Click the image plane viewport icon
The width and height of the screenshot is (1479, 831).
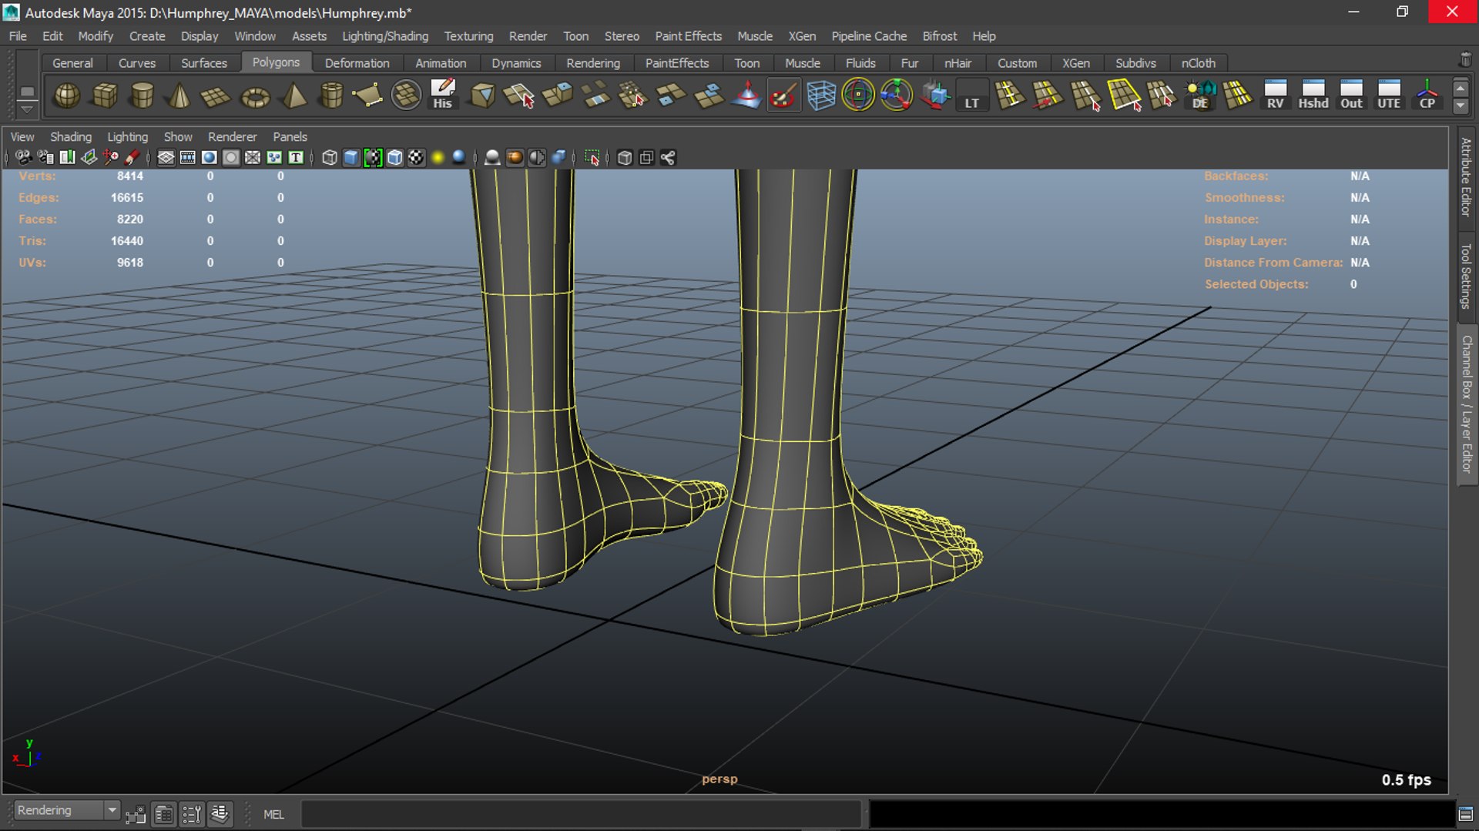point(89,158)
